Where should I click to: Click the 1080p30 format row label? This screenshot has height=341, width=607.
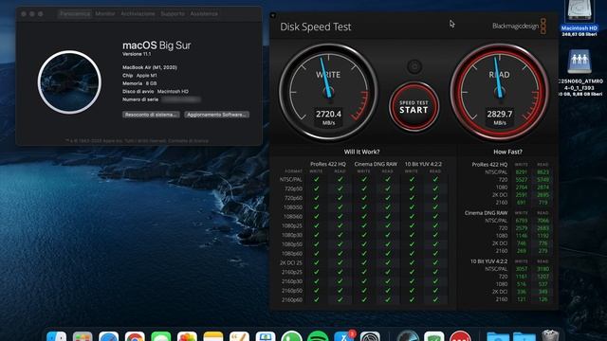coord(292,235)
